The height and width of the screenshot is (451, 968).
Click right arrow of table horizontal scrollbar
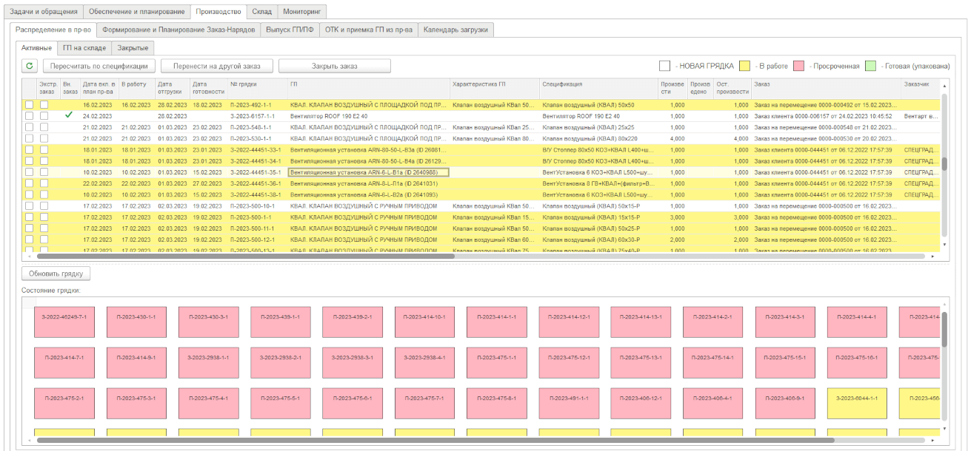tap(932, 257)
